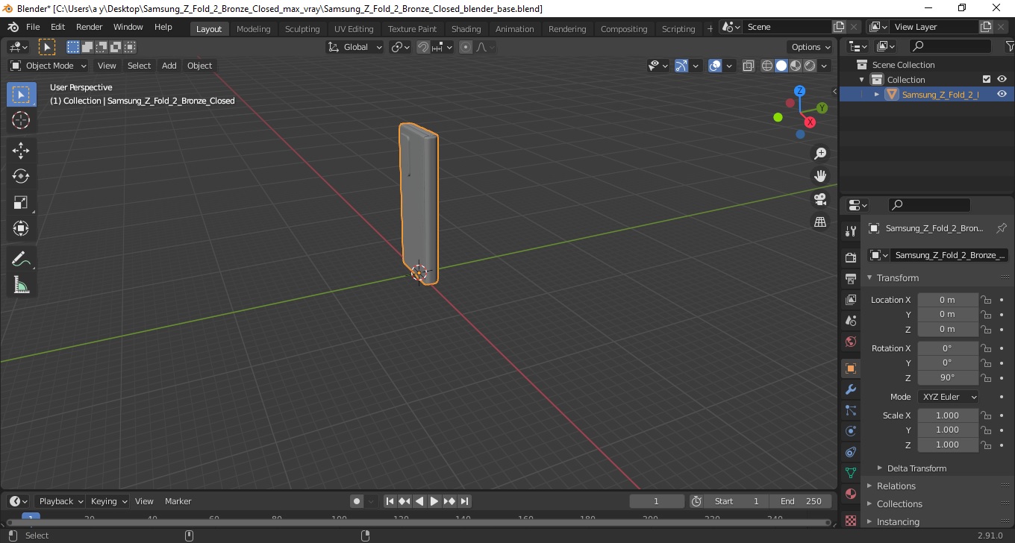The image size is (1015, 543).
Task: Enable wireframe viewport shading
Action: click(767, 66)
